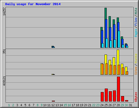Click day 23 on the x-axis
Screen dimensions: 139x108
[98, 105]
